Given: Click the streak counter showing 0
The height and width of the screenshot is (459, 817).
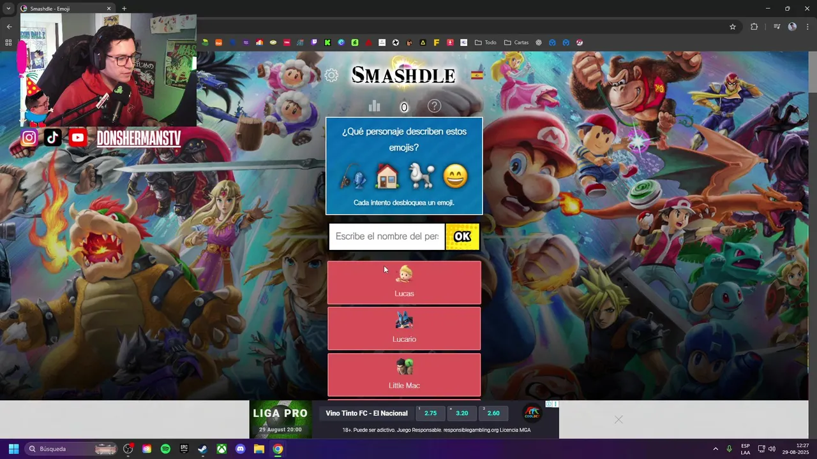Looking at the screenshot, I should [x=404, y=107].
